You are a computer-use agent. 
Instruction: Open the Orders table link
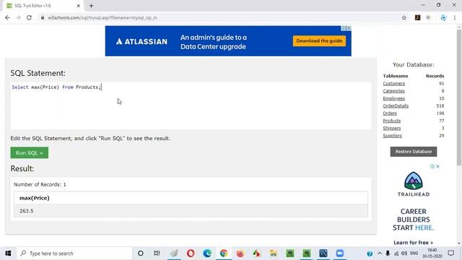[x=390, y=113]
